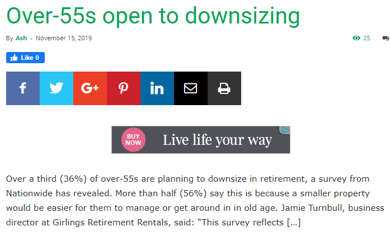This screenshot has width=390, height=241.
Task: Share article on Twitter
Action: (57, 88)
